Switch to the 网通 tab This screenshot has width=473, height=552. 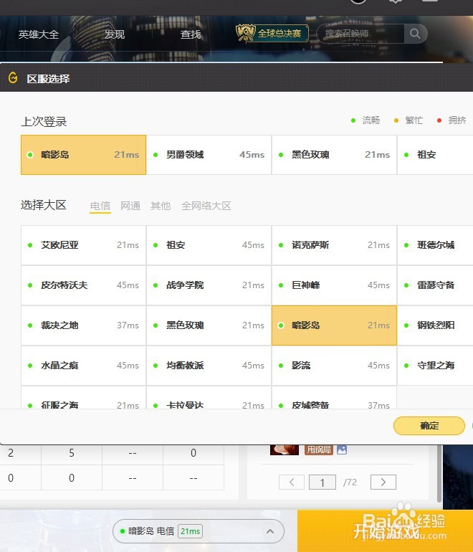[x=130, y=206]
